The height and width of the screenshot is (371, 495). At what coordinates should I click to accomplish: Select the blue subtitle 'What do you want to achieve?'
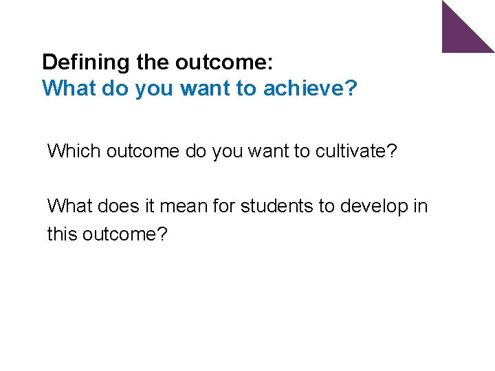click(x=199, y=89)
